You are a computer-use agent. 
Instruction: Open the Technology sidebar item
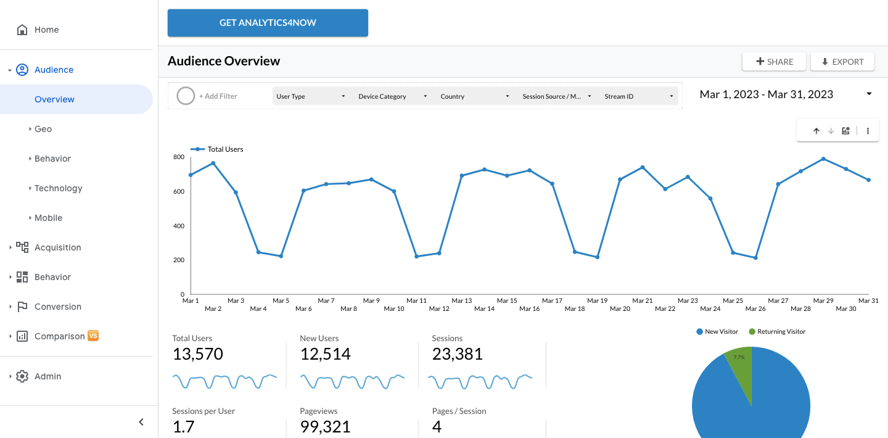[x=57, y=188]
